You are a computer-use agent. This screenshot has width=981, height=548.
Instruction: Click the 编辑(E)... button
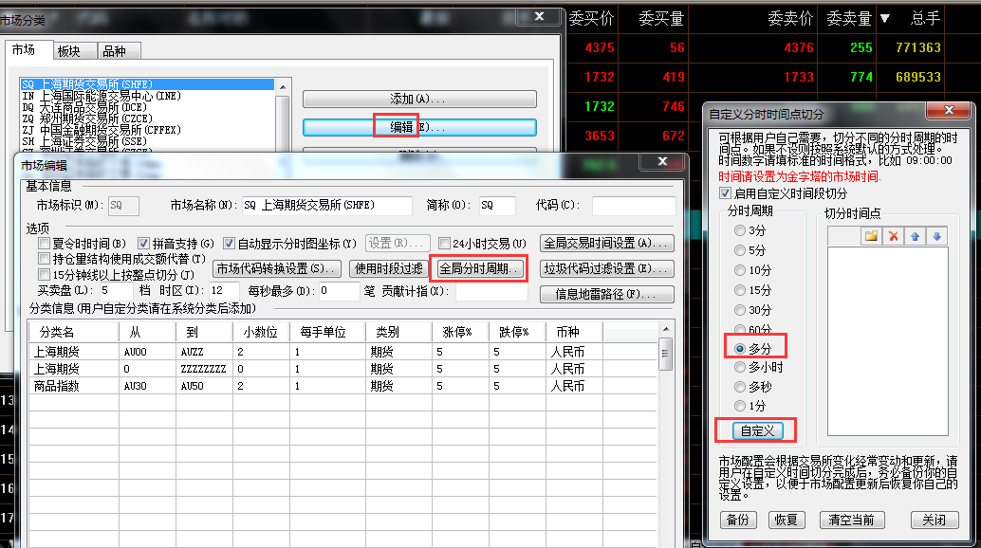(419, 127)
